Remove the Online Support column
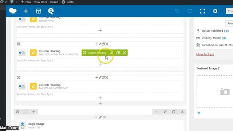 [107, 78]
